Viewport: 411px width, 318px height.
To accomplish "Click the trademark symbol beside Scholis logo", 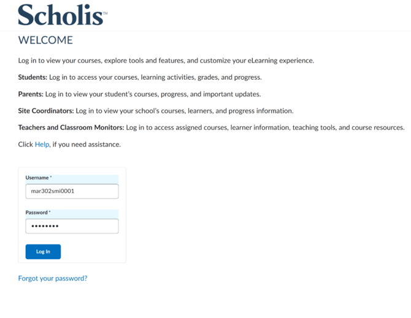I will [x=105, y=13].
